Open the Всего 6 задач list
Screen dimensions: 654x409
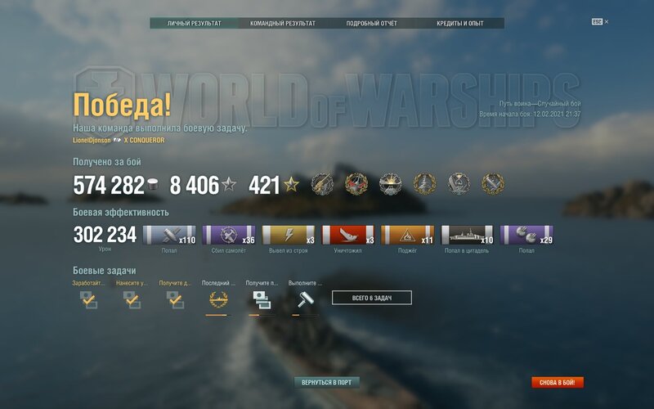point(372,298)
